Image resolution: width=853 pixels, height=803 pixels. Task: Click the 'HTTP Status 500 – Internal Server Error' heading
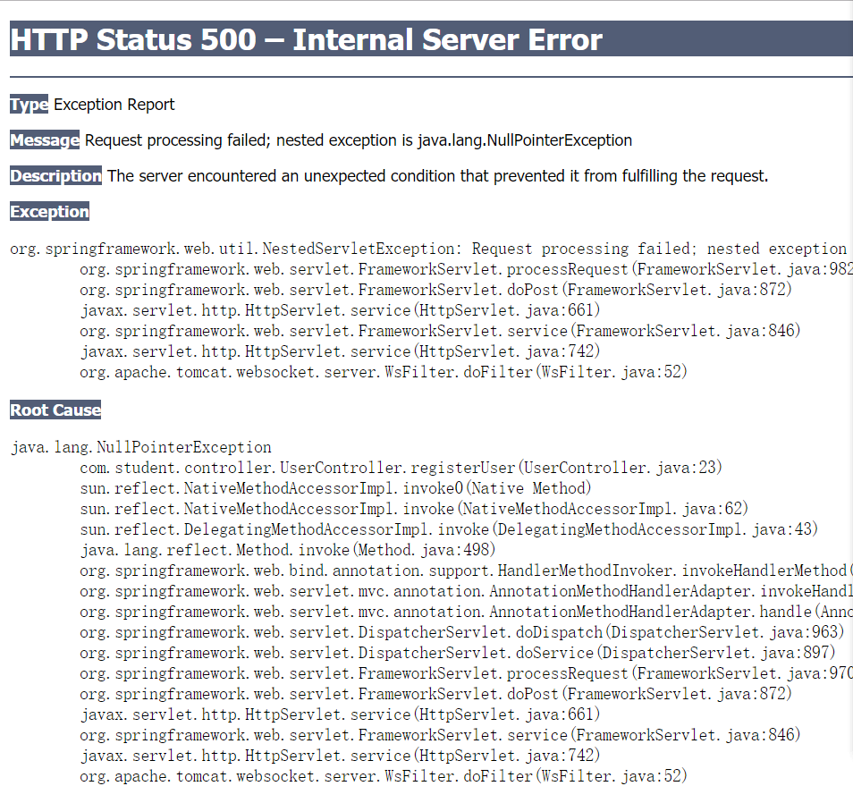click(x=307, y=39)
